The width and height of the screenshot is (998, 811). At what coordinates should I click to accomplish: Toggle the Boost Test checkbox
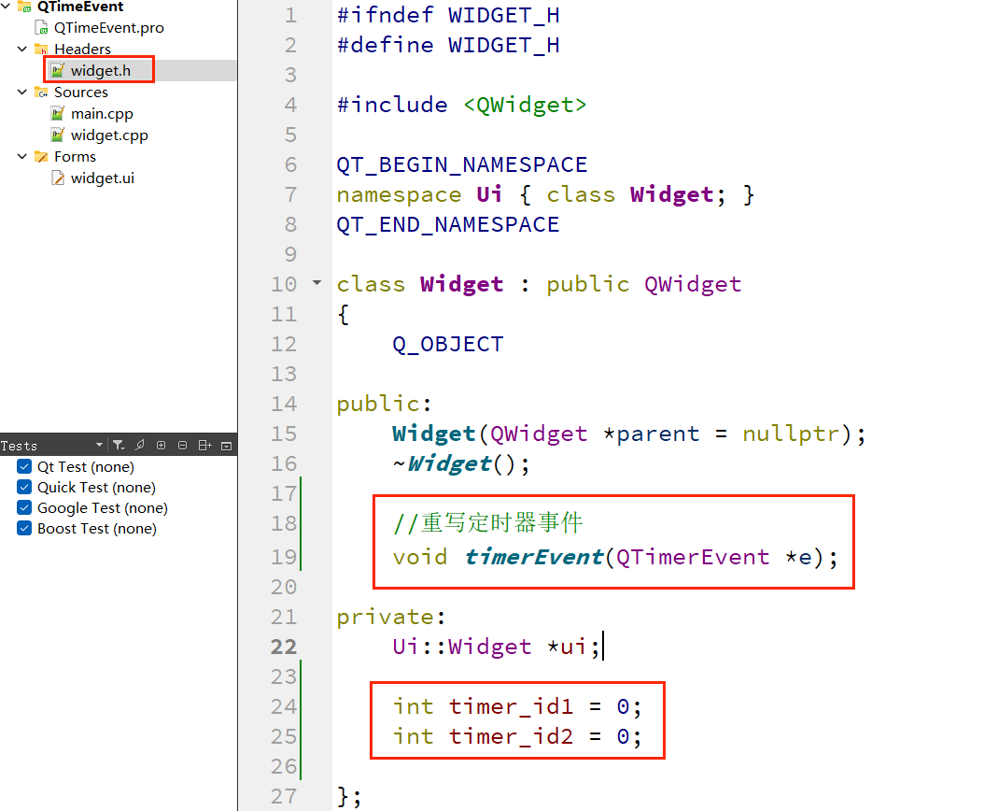(24, 528)
